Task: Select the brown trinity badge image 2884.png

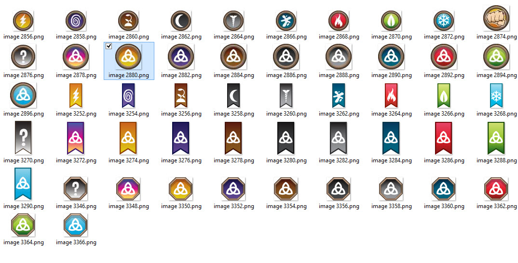Action: (233, 57)
